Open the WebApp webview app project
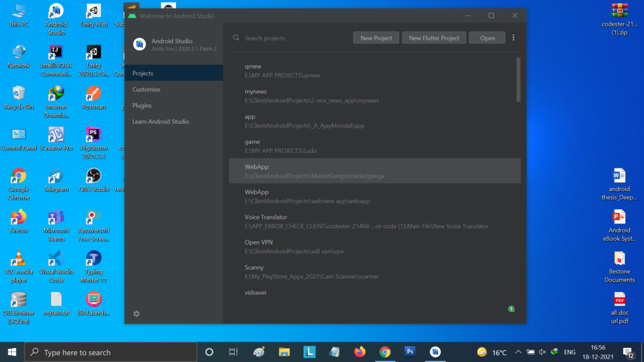Image resolution: width=644 pixels, height=362 pixels. pos(375,196)
